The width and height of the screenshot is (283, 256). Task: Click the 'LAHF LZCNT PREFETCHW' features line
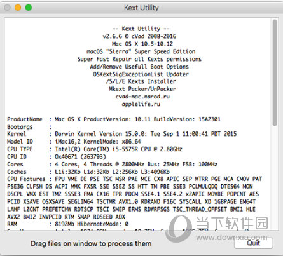pos(132,210)
